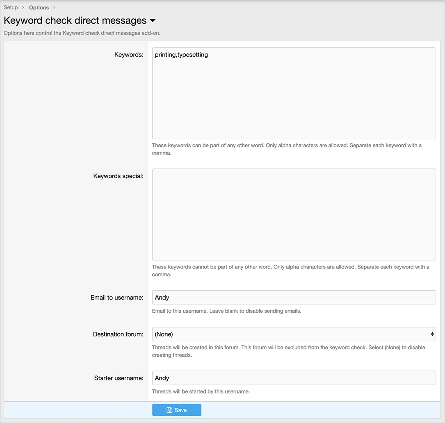This screenshot has width=445, height=423.
Task: Click into the Starter username field
Action: click(294, 378)
